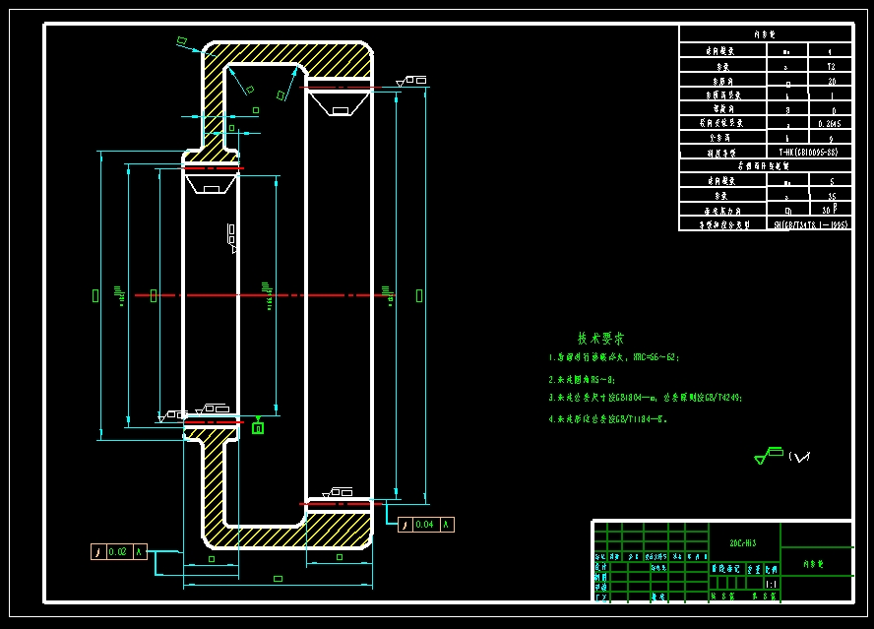Viewport: 874px width, 629px height.
Task: Click the wide heading row in the middle of the parameter table
Action: (766, 165)
